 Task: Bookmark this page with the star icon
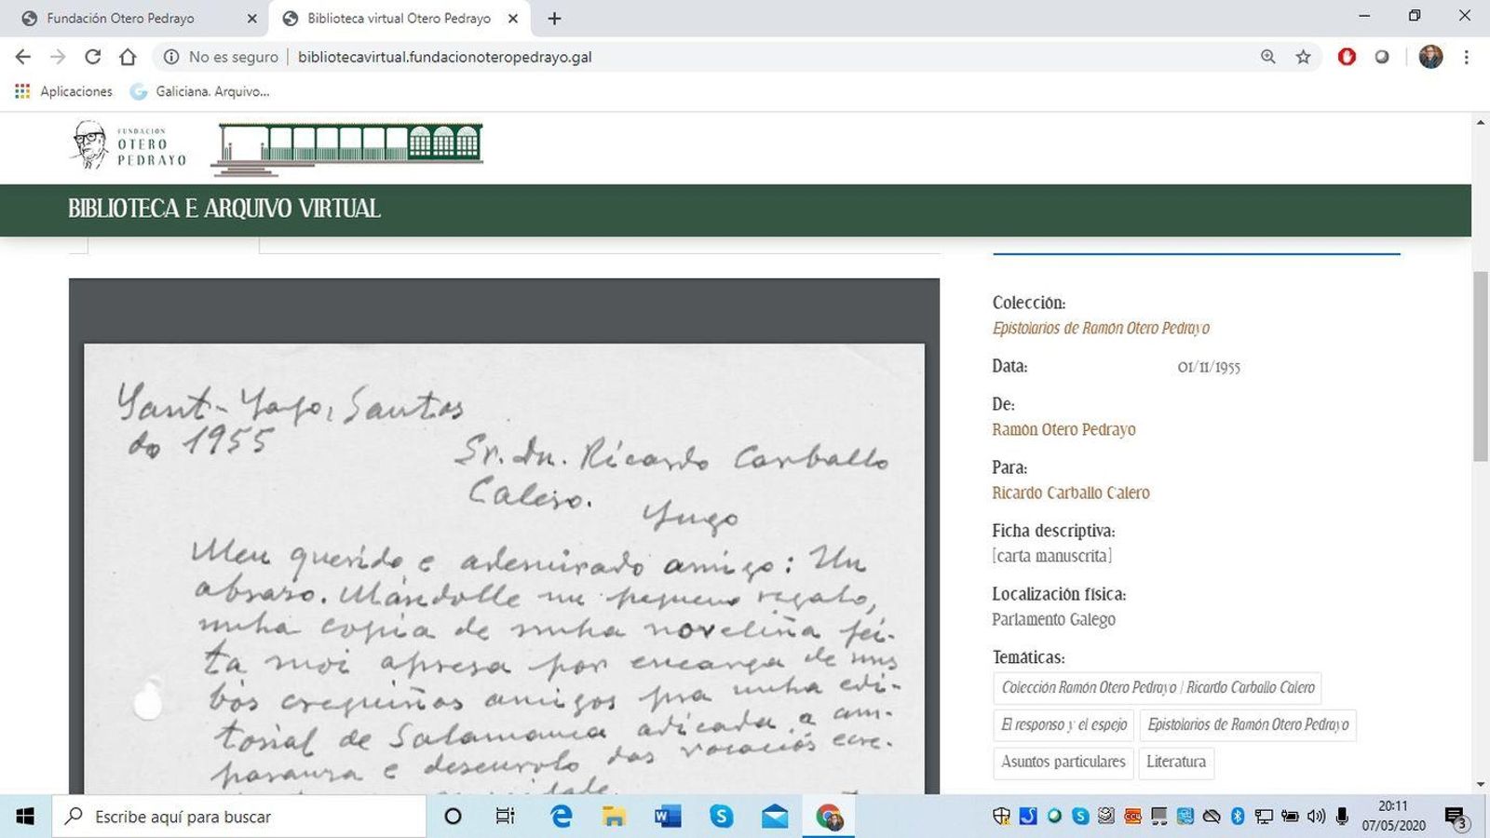pyautogui.click(x=1303, y=57)
